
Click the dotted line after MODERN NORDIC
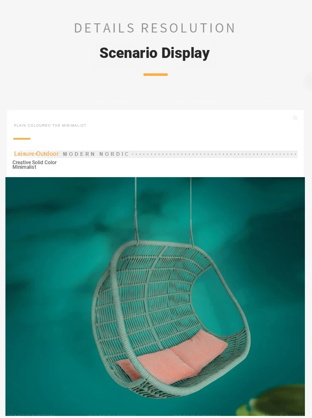[214, 154]
